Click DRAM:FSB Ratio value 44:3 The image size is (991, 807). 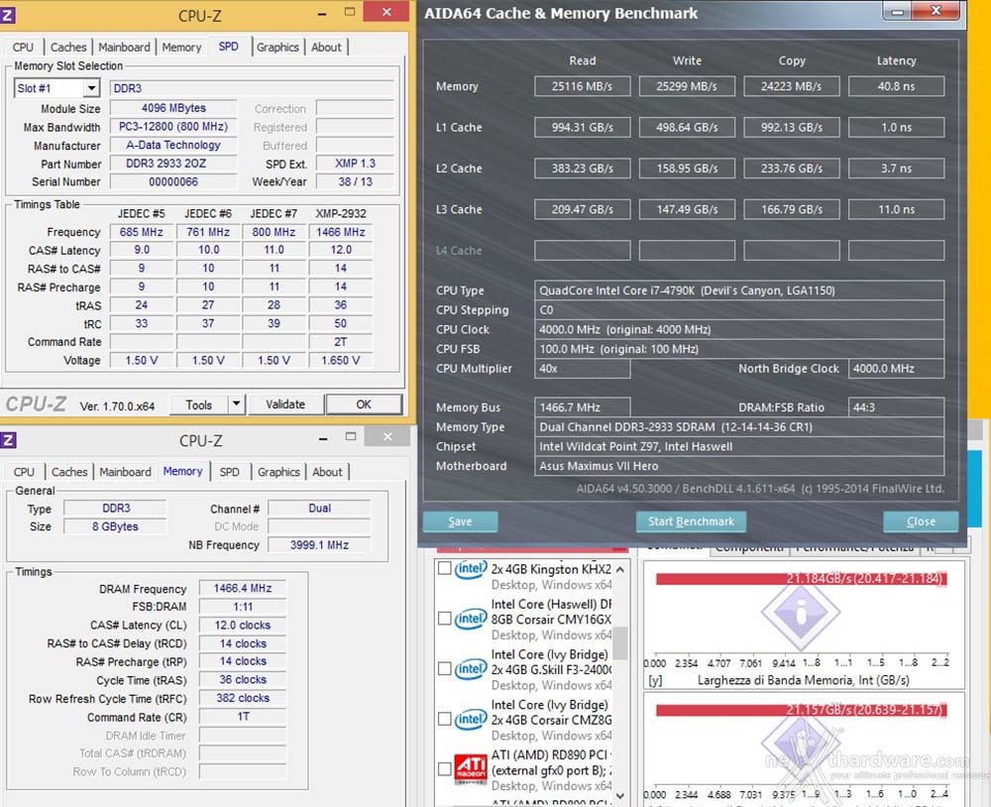coord(896,407)
